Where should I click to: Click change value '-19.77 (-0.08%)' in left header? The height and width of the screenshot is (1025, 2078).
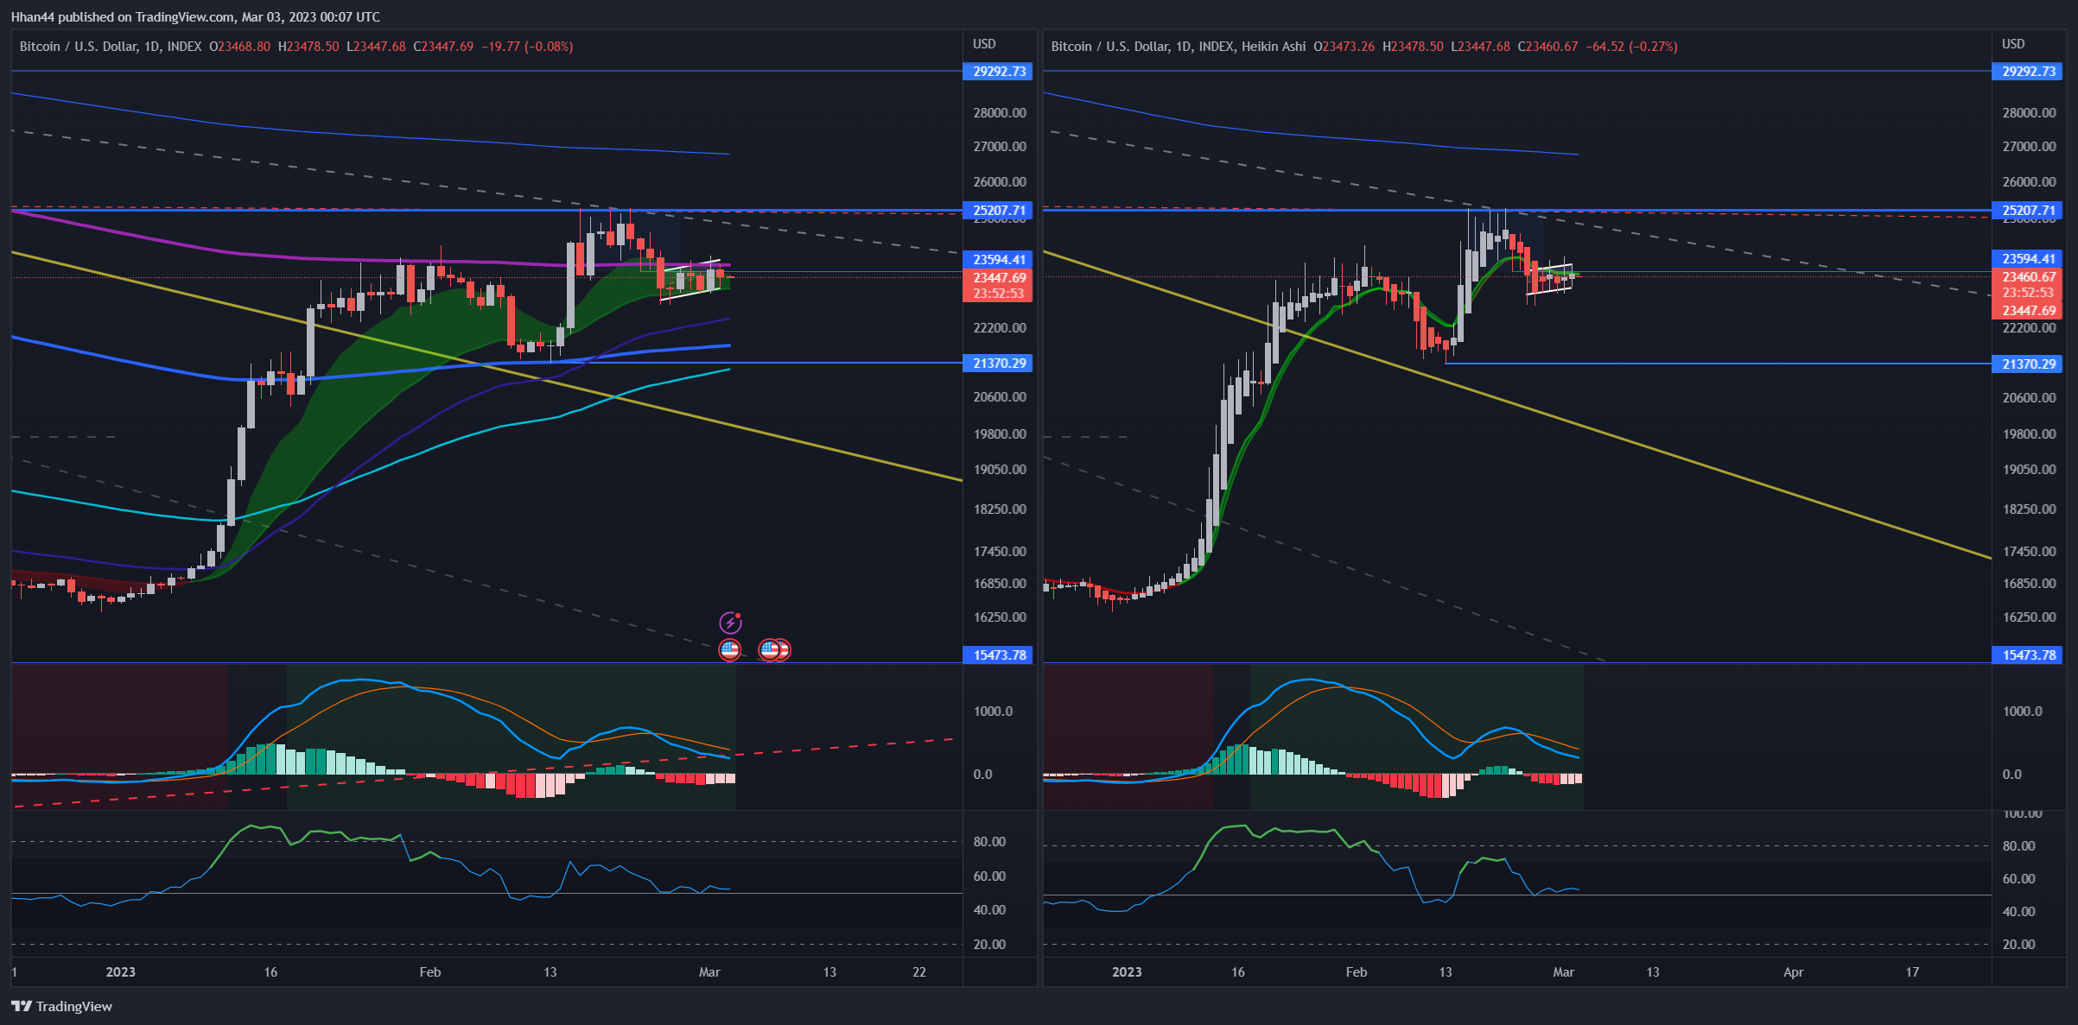coord(527,47)
